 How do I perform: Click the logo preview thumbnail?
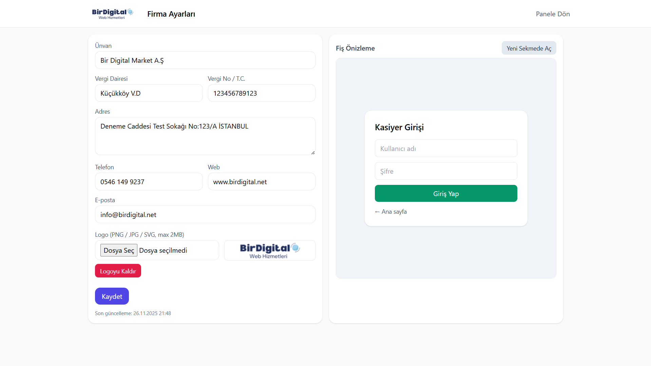[x=269, y=251]
